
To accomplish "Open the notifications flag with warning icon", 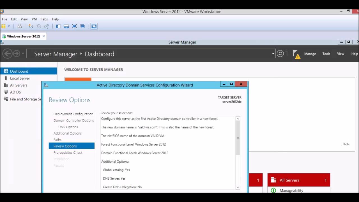I will coord(296,54).
